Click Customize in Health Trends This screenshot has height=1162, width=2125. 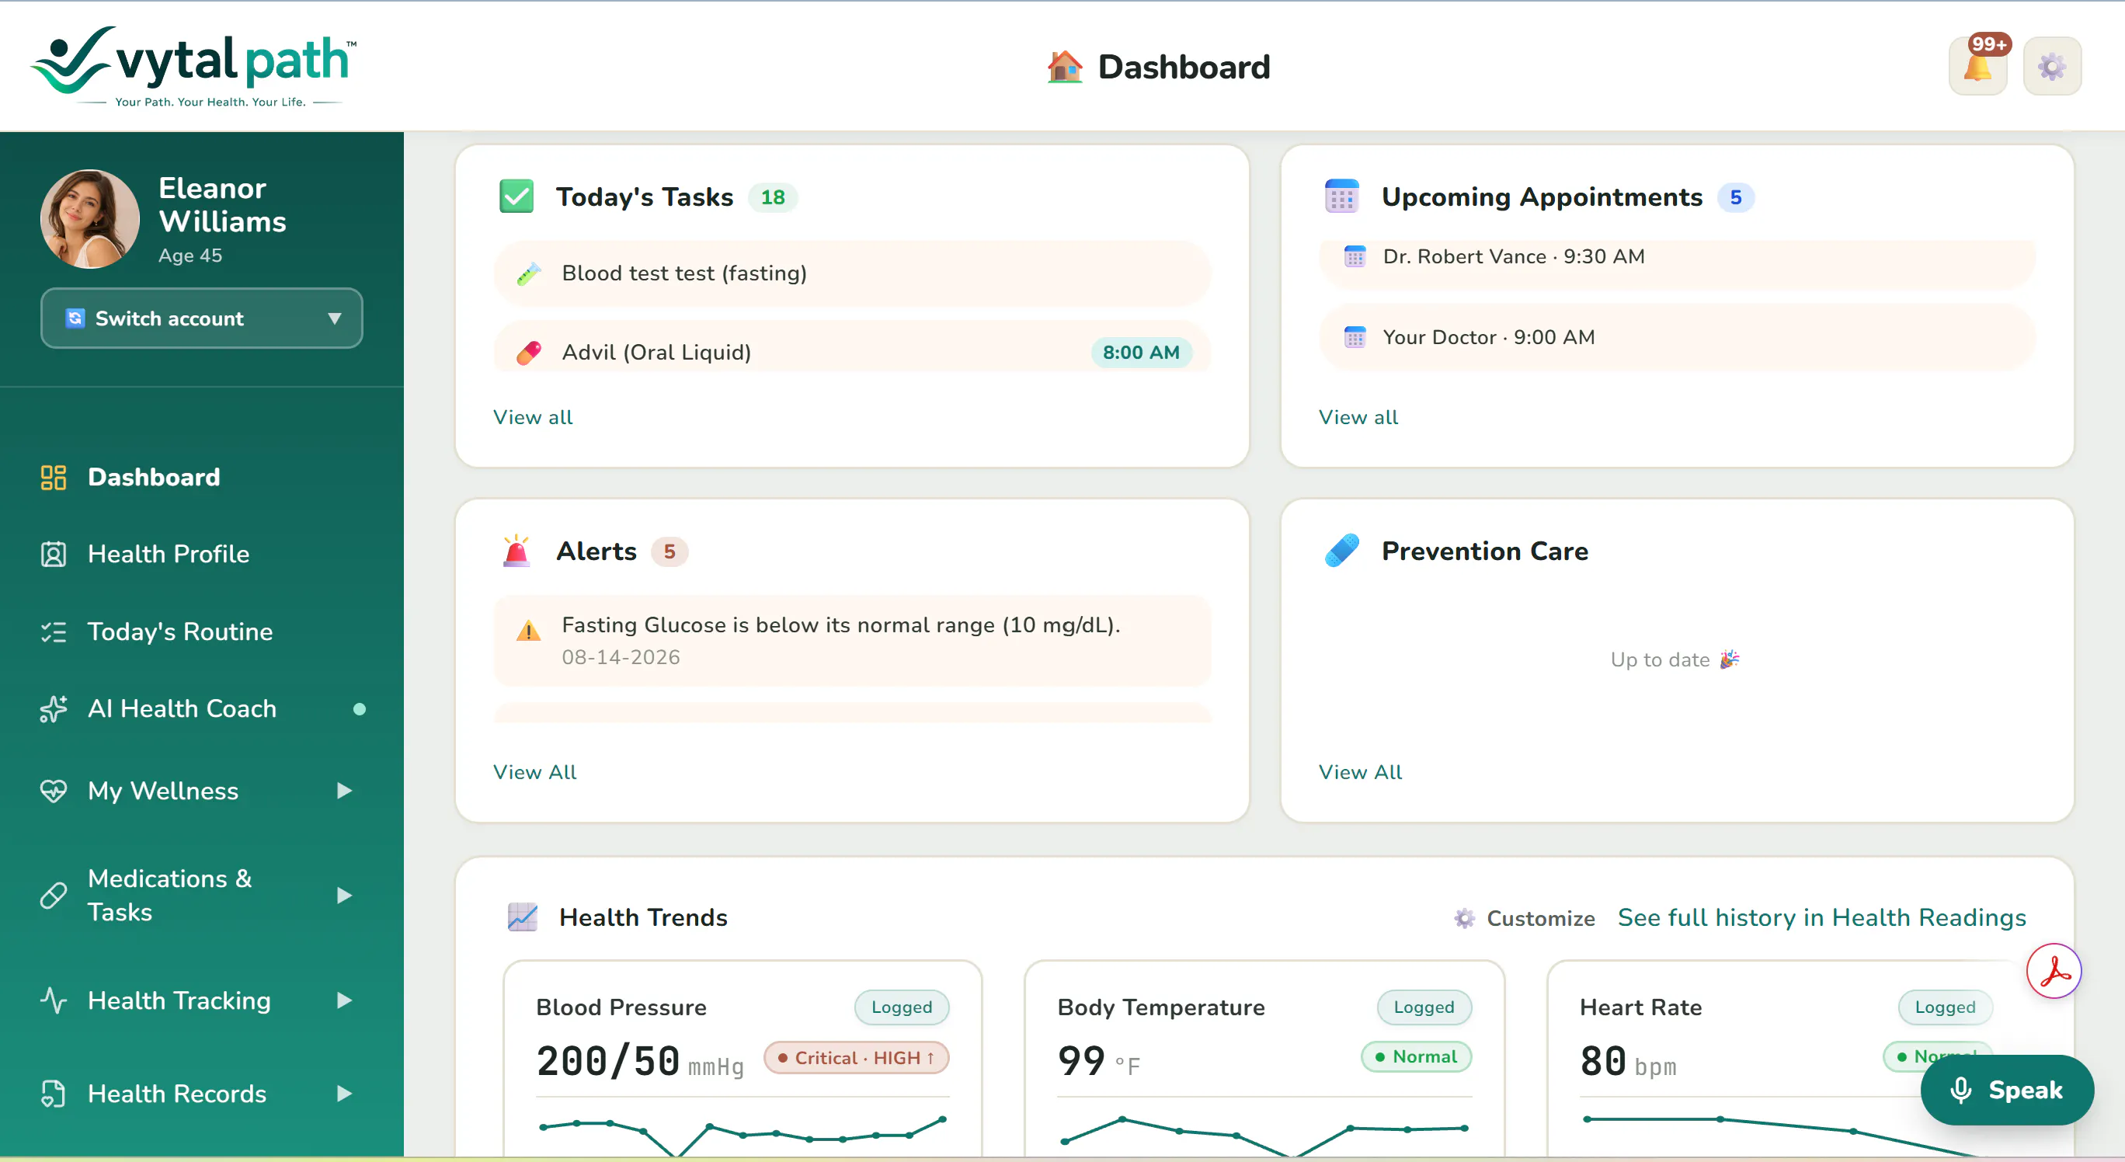pos(1525,918)
